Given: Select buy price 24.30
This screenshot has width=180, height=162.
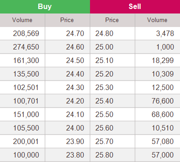Looking at the screenshot, I should click(x=75, y=87).
